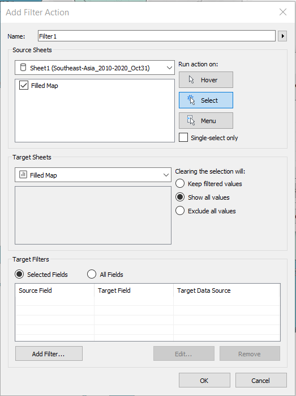
Task: Enable Single-select only checkbox
Action: tap(183, 138)
